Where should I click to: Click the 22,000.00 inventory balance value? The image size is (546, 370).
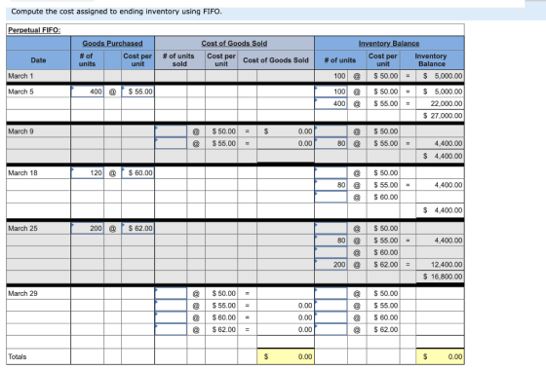click(440, 103)
